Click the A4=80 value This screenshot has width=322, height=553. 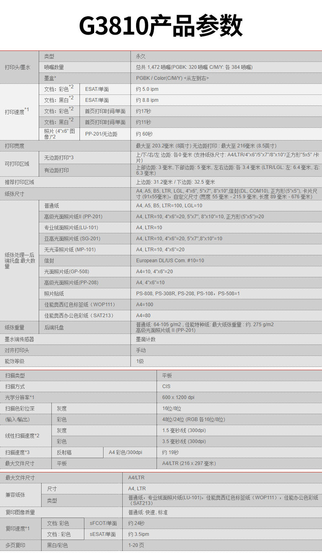(x=143, y=316)
